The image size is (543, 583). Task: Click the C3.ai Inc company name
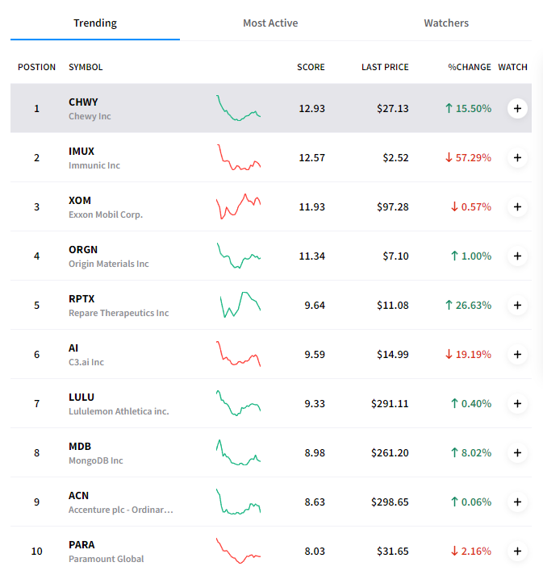(86, 362)
